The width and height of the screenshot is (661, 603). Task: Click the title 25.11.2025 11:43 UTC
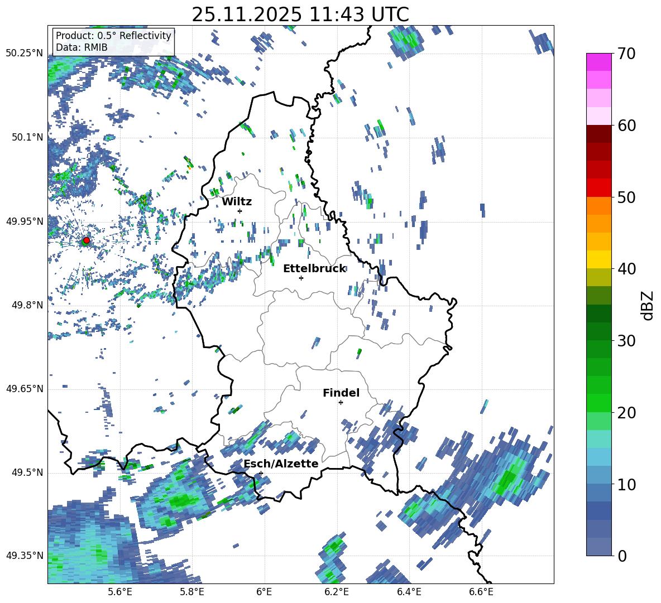300,15
